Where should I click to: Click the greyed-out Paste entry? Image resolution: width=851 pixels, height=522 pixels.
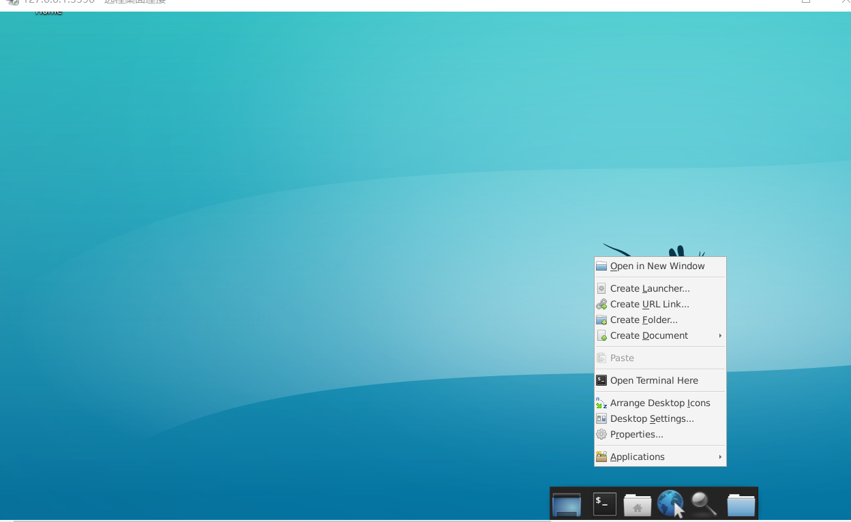point(660,358)
